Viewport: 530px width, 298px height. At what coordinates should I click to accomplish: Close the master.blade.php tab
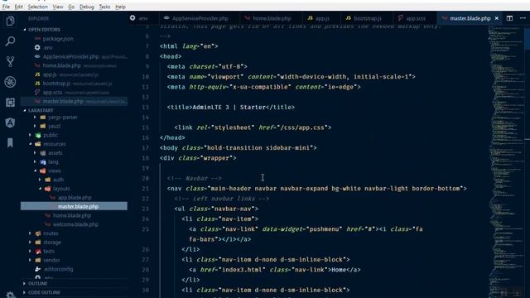(497, 18)
